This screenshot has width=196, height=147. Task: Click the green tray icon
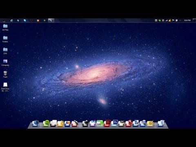click(x=160, y=20)
